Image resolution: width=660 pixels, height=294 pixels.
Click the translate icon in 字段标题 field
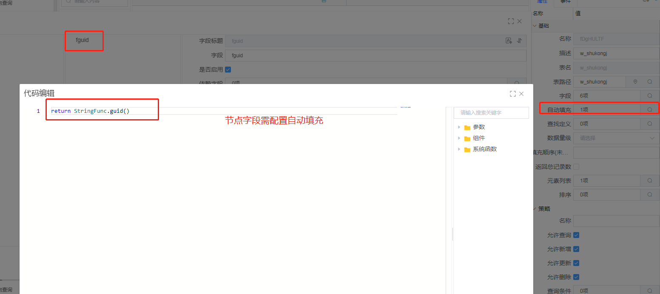pyautogui.click(x=509, y=41)
